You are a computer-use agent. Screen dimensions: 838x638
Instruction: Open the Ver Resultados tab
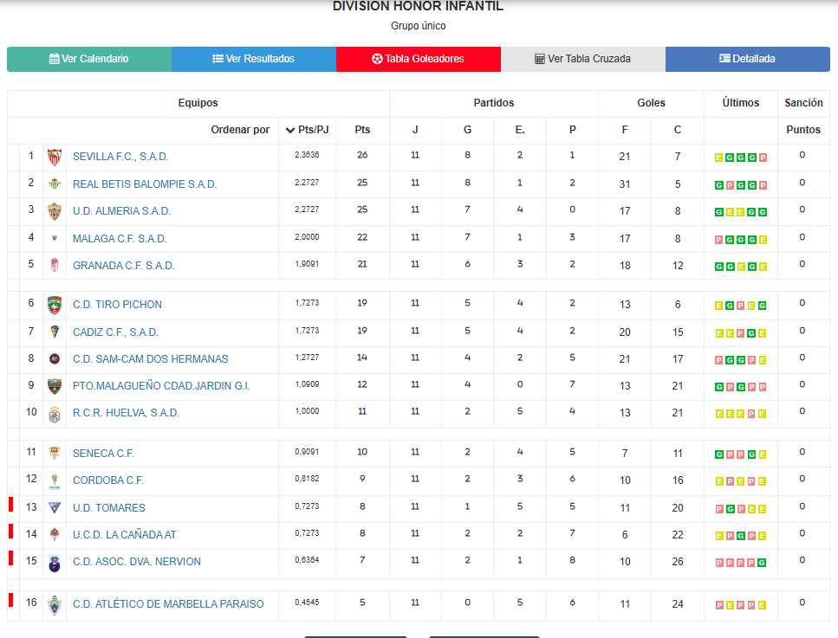pos(254,59)
